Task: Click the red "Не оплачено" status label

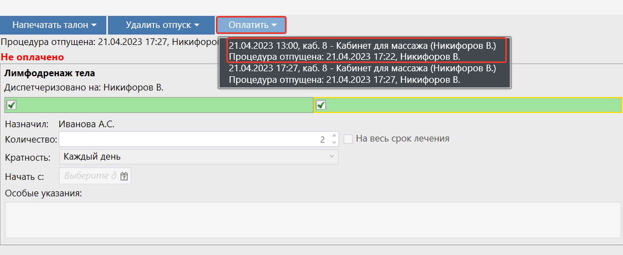Action: [32, 57]
